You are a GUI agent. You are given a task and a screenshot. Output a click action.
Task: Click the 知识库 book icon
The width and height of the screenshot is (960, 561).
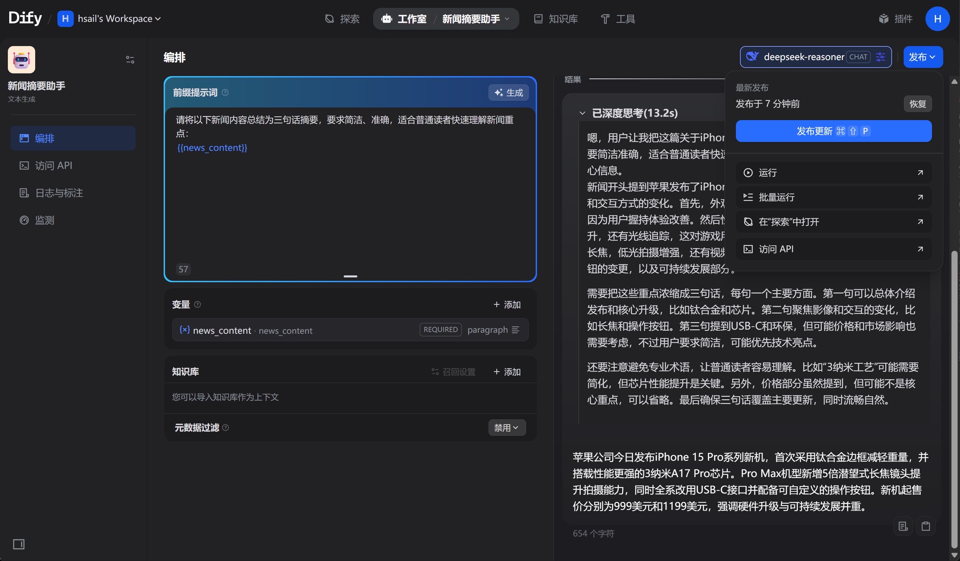538,19
